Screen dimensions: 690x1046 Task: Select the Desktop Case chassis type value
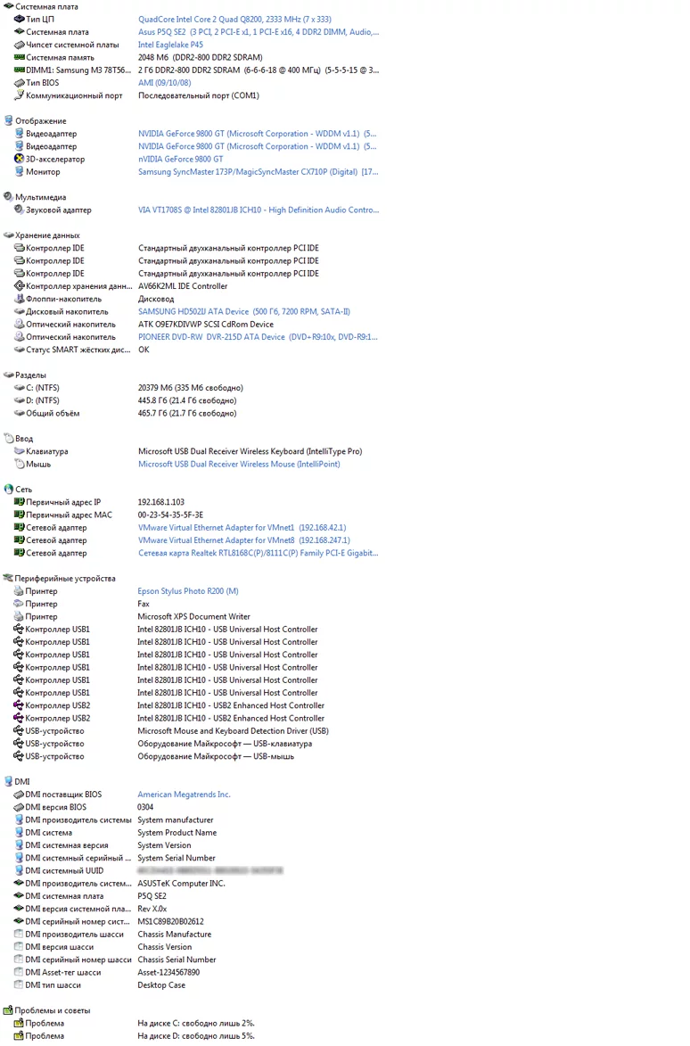pos(161,984)
